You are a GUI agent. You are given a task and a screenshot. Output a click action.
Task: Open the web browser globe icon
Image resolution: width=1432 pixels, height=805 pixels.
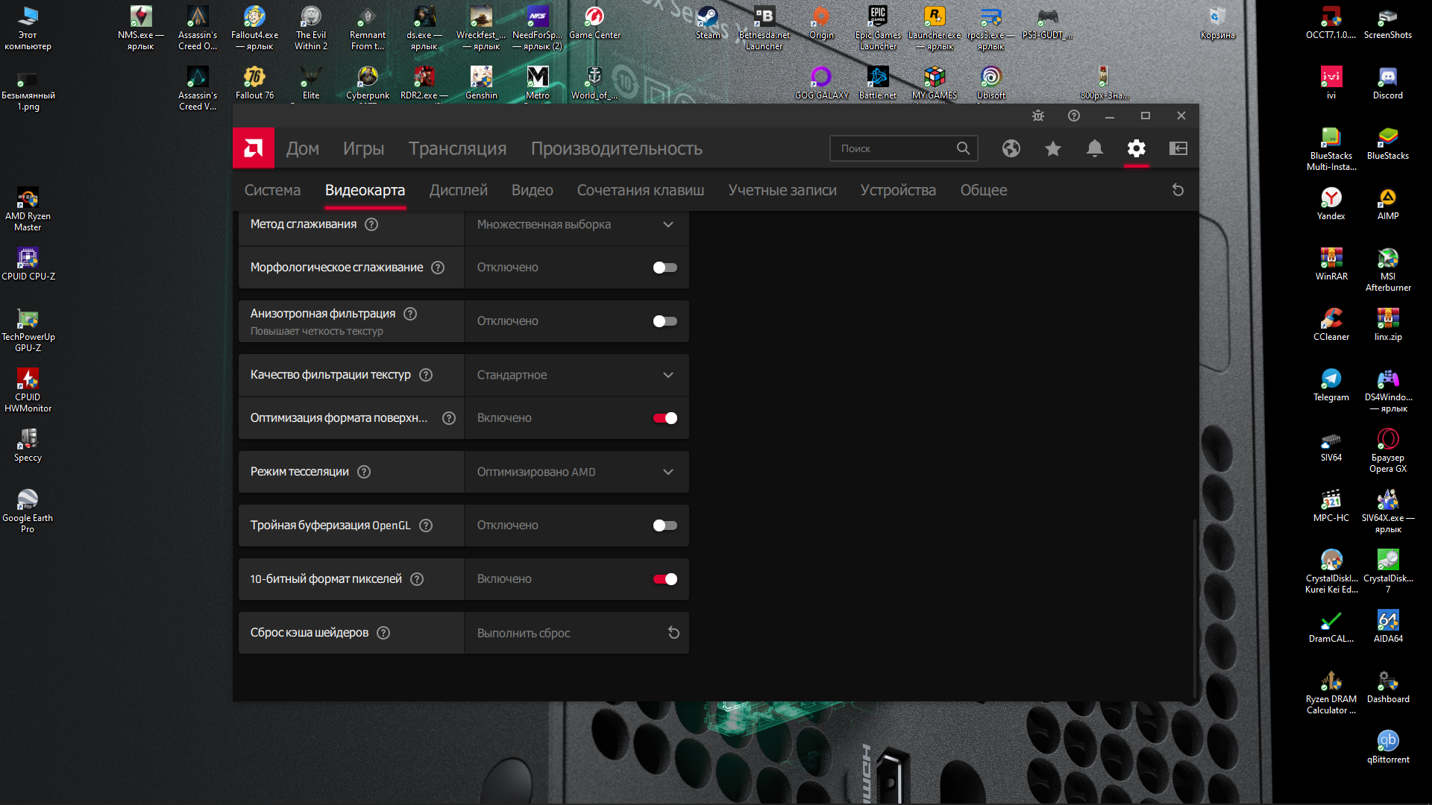(x=1011, y=148)
